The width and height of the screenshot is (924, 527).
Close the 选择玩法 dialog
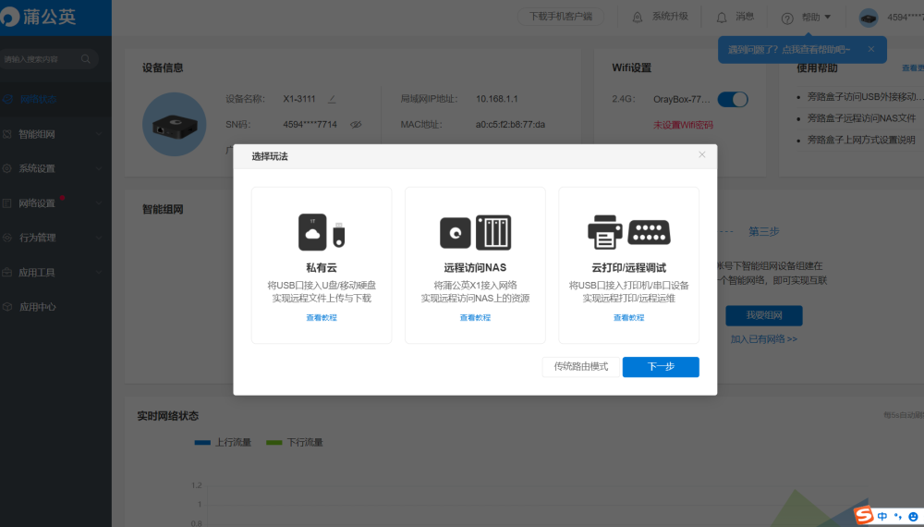pos(702,154)
